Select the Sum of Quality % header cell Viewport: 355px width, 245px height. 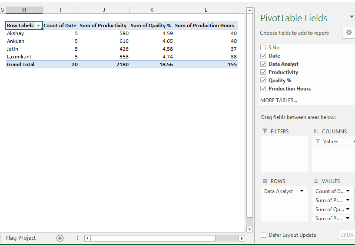click(152, 26)
